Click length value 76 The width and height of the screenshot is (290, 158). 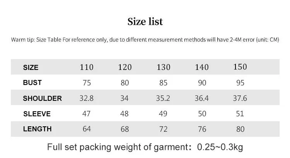coord(202,129)
